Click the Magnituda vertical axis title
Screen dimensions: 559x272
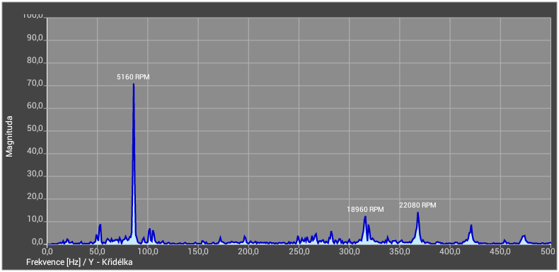9,136
